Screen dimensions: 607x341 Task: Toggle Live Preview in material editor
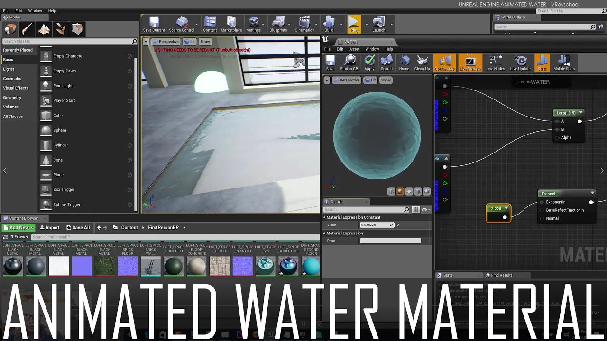coord(470,63)
